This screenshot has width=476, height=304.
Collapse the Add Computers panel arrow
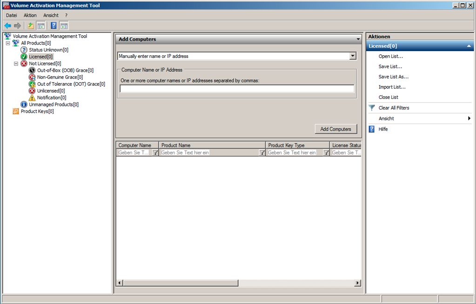point(358,39)
